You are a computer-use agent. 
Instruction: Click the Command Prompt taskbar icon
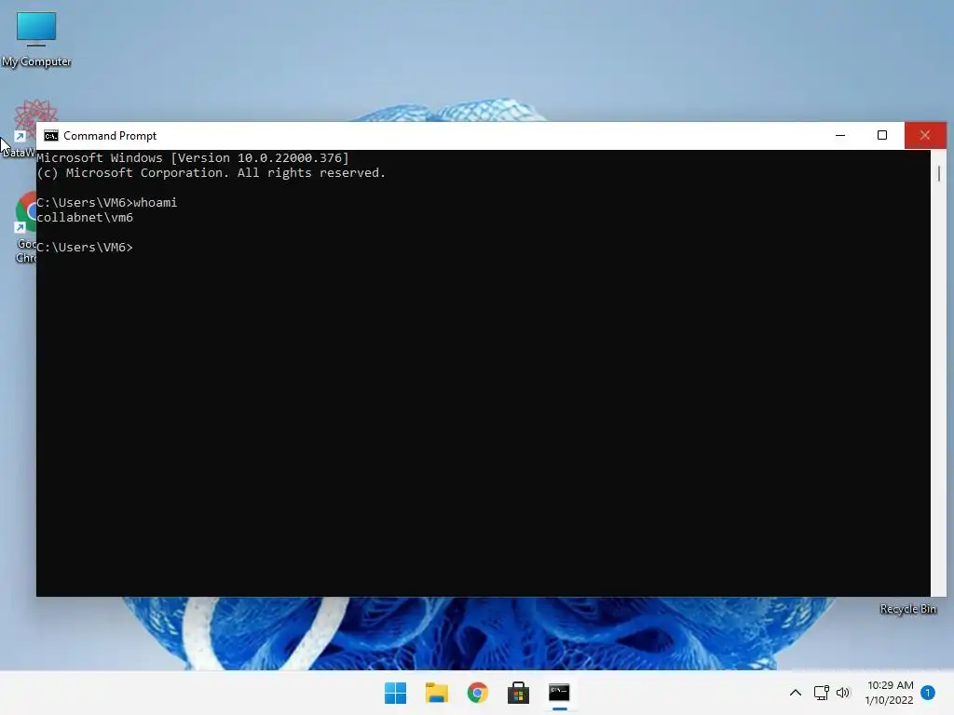click(559, 693)
